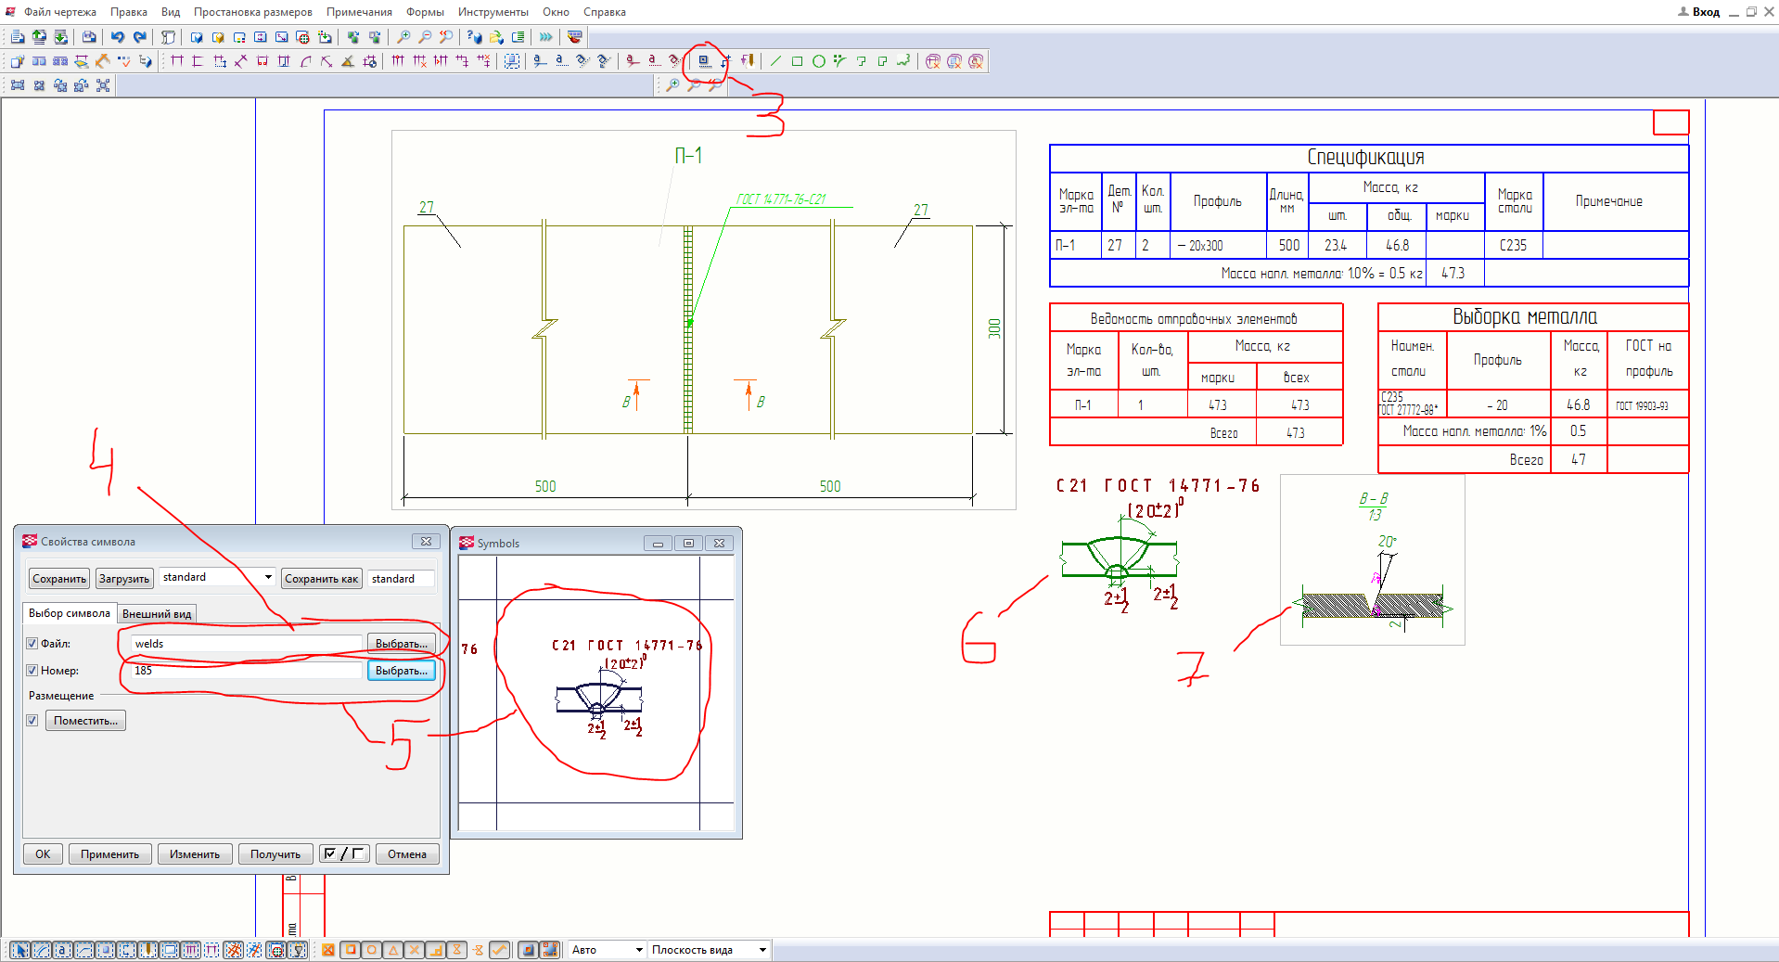Image resolution: width=1779 pixels, height=962 pixels.
Task: Switch to the Внешний вид tab
Action: (157, 614)
